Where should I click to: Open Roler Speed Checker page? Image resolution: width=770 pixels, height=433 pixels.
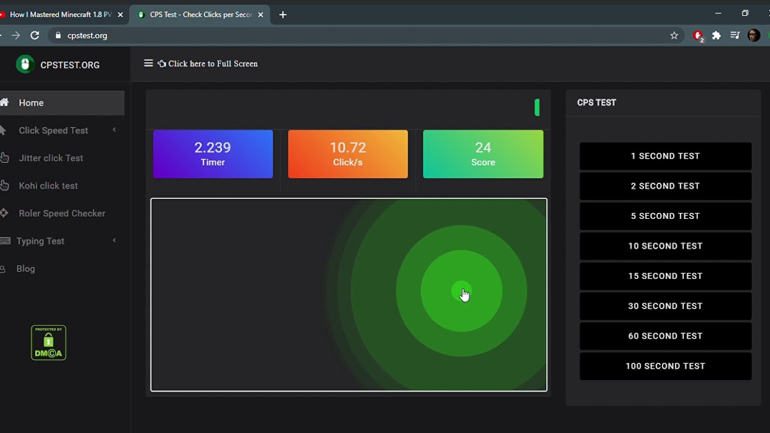click(62, 213)
